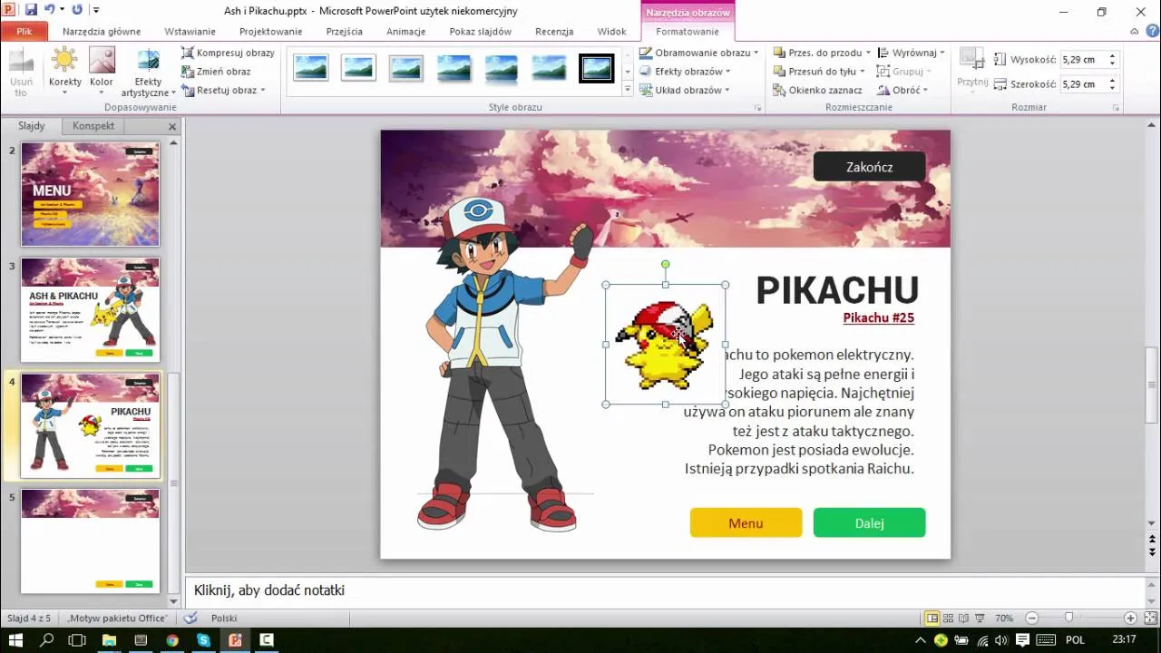Increase the Wysokość height value
The width and height of the screenshot is (1161, 653).
click(x=1113, y=55)
